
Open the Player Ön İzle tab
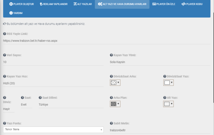(x=164, y=4)
